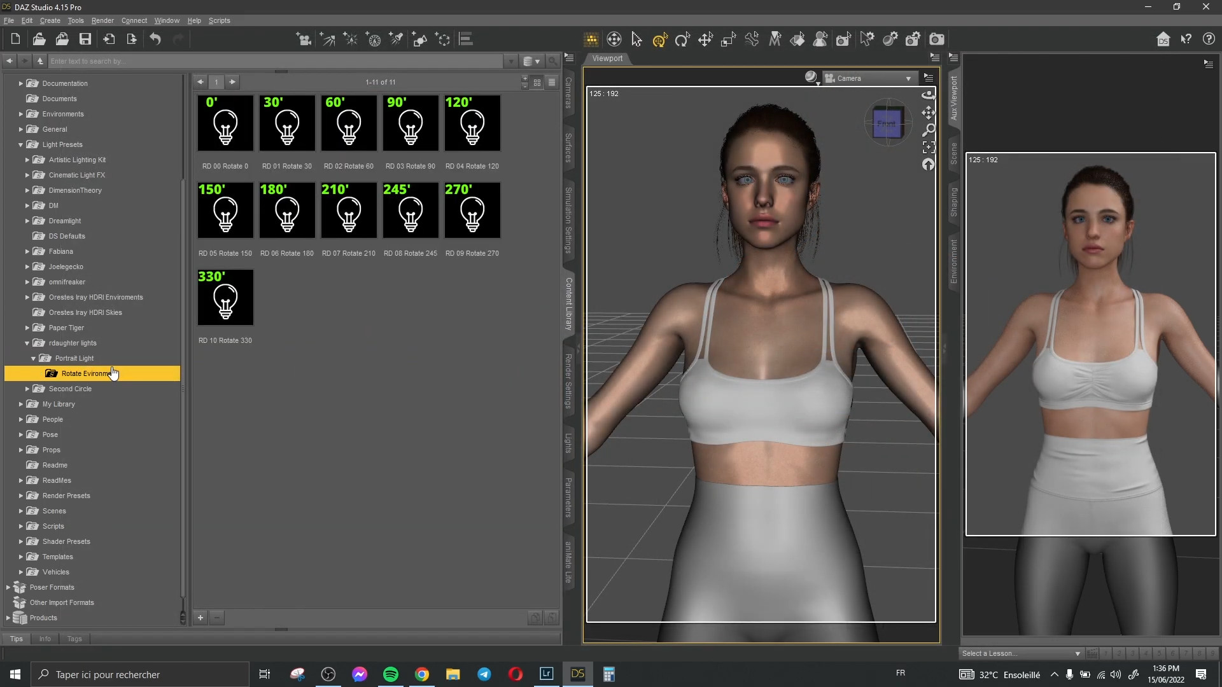1222x687 pixels.
Task: Select the Translate tool icon
Action: tap(705, 40)
